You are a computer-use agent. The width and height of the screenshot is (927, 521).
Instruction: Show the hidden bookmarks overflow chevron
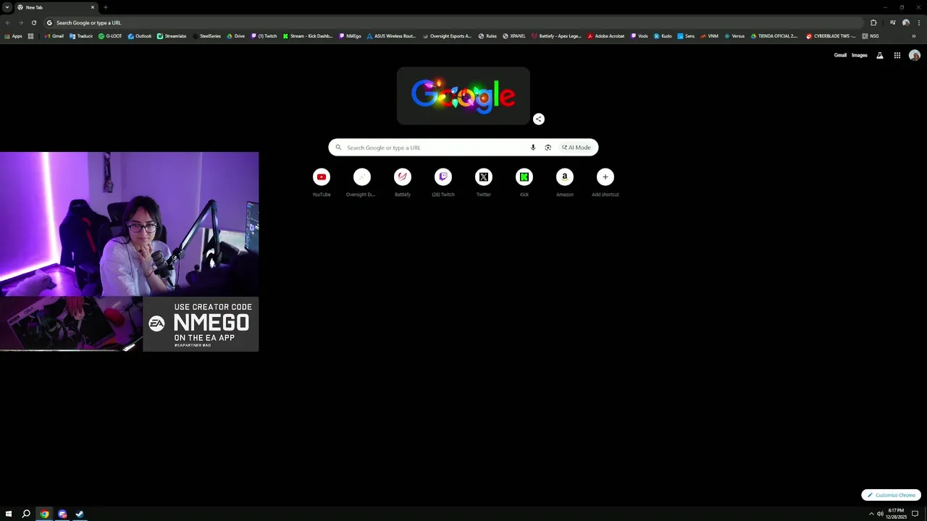click(x=913, y=35)
